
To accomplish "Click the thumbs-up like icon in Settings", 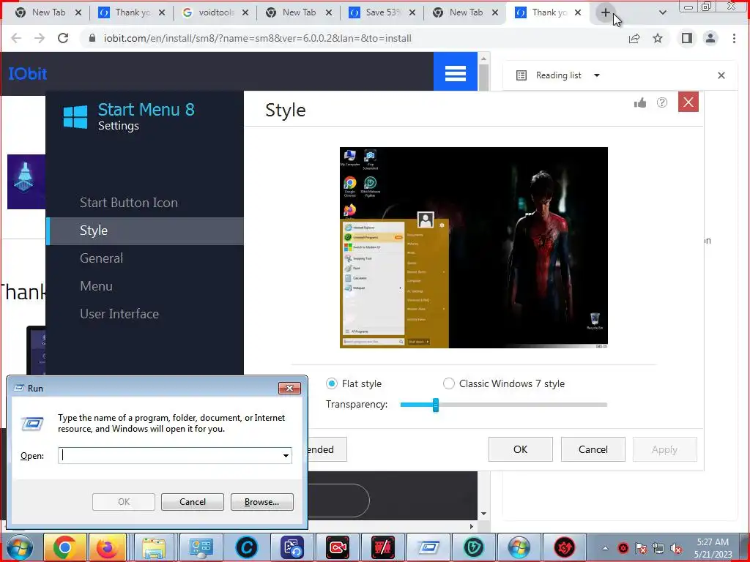I will (640, 102).
